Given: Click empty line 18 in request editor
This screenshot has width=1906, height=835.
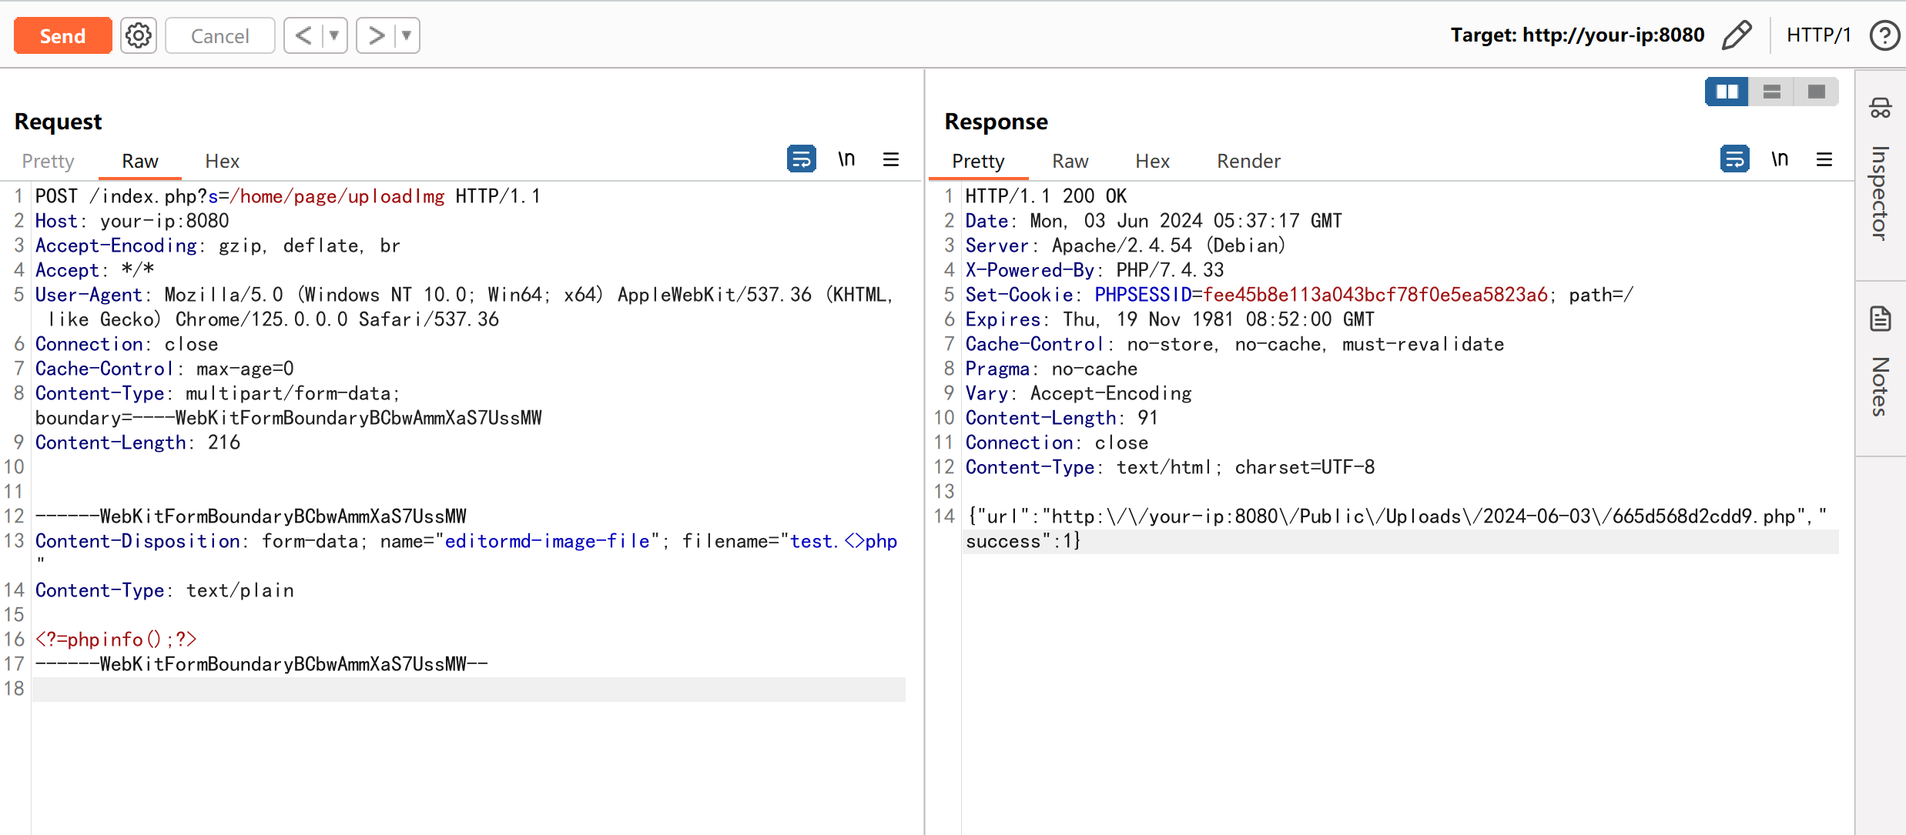Looking at the screenshot, I should point(462,689).
